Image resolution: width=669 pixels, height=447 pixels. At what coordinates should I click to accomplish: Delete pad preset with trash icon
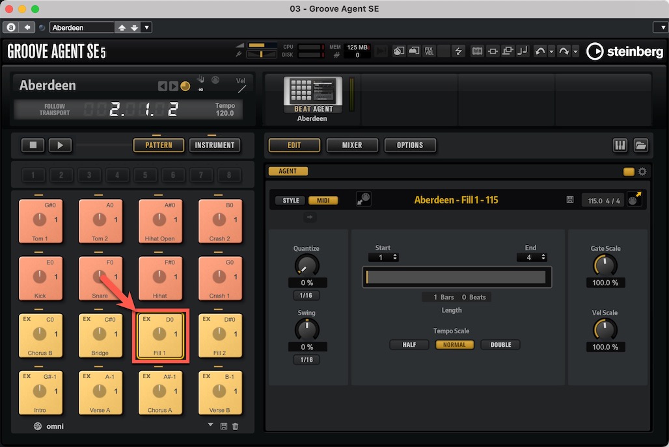[235, 426]
